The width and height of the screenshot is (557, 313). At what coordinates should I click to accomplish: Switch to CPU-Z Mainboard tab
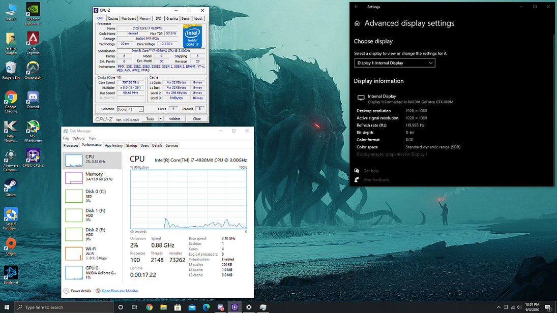coord(129,18)
